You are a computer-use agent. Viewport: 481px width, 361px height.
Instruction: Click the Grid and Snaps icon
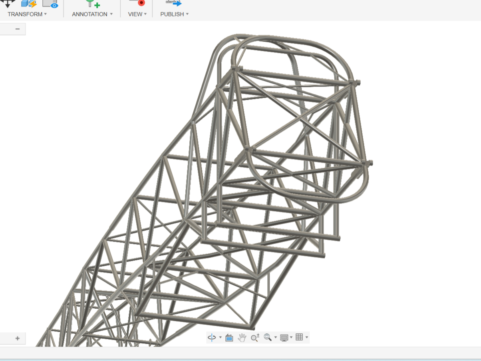coord(299,337)
